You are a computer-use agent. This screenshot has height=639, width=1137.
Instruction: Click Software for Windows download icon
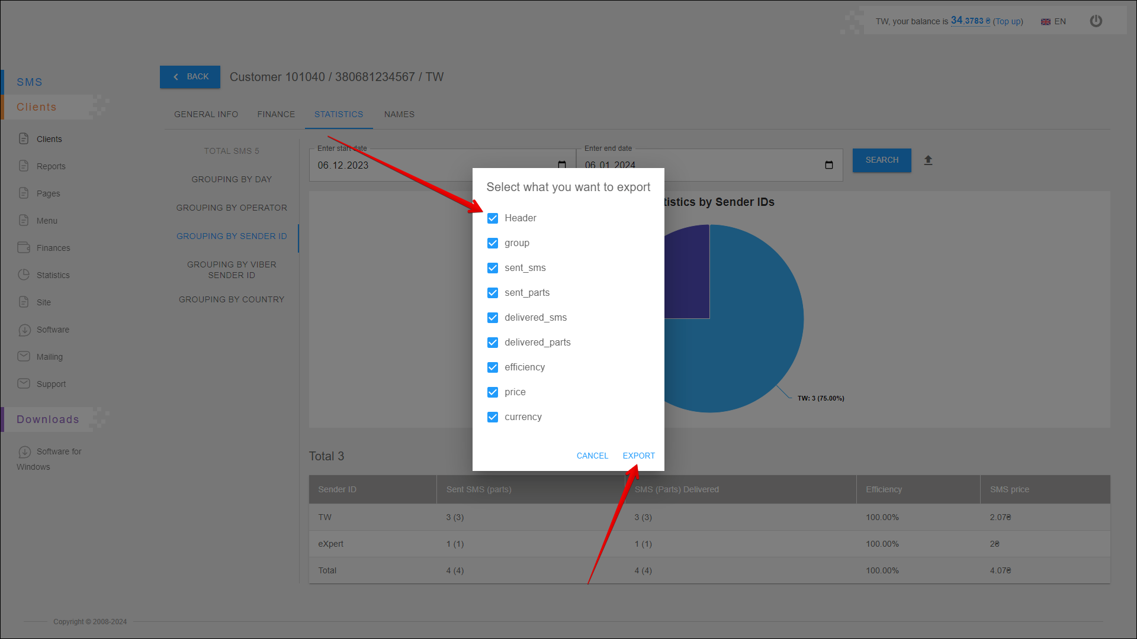pos(24,452)
